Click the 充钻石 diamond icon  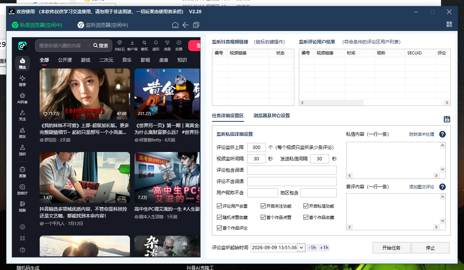coord(119,45)
